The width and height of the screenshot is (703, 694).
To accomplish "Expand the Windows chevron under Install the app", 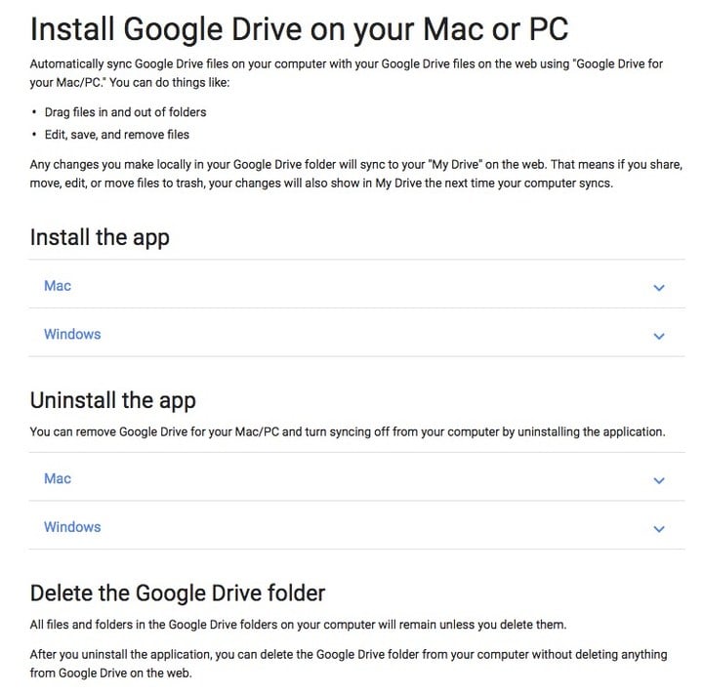I will click(659, 336).
